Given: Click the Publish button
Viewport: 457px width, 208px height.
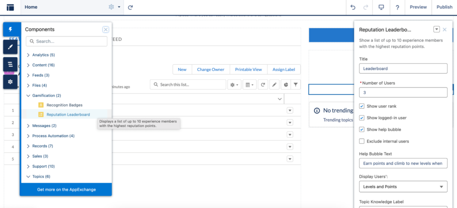Looking at the screenshot, I should click(444, 7).
